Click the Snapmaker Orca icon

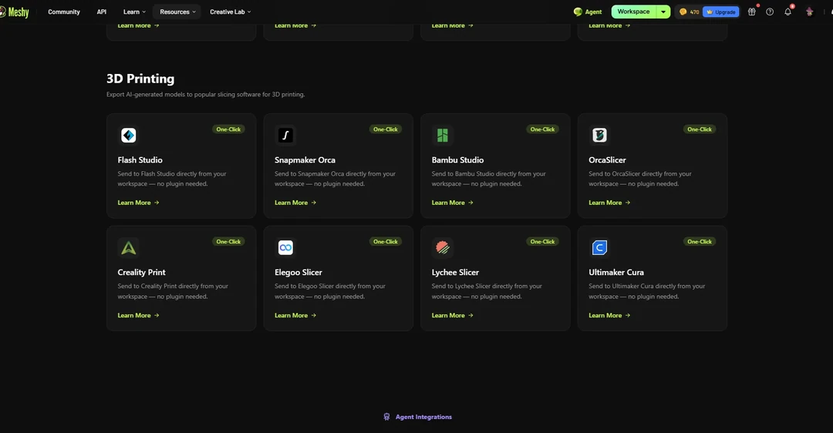(285, 136)
